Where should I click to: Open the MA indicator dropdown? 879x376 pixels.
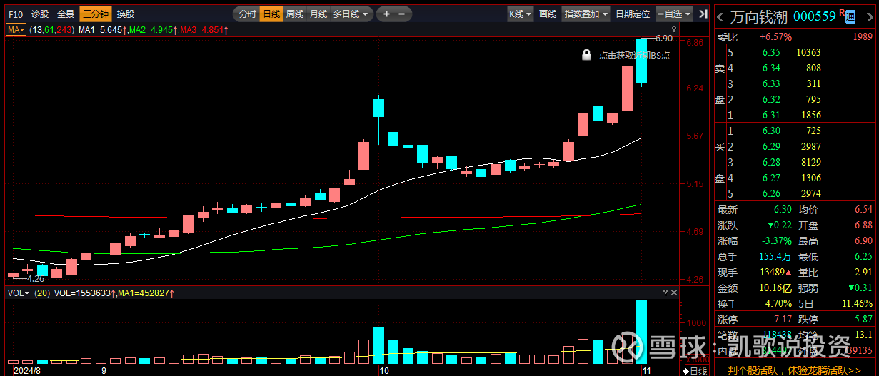pyautogui.click(x=16, y=29)
